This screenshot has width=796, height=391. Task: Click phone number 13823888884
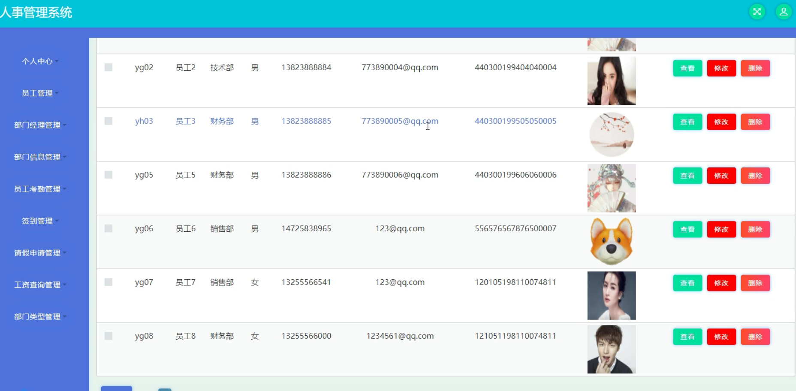click(x=306, y=68)
